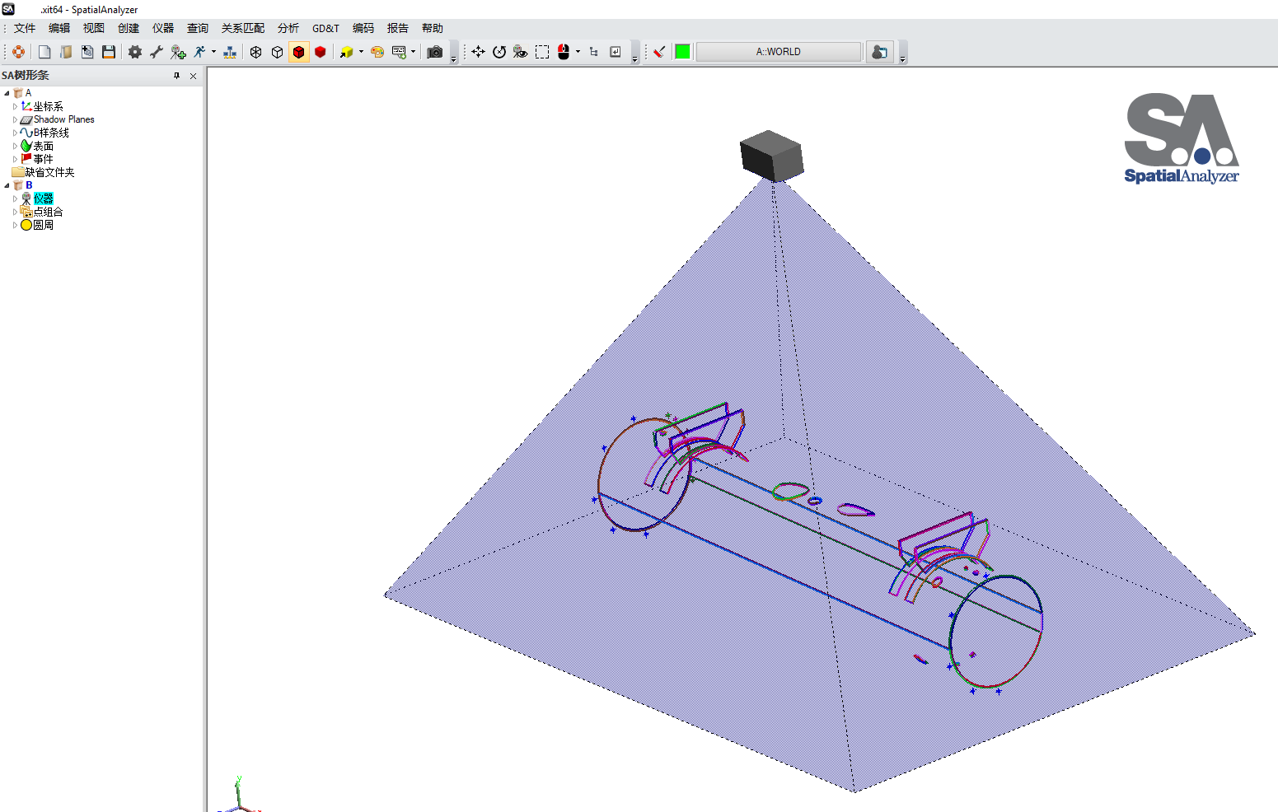
Task: Select the color palette icon
Action: point(377,52)
